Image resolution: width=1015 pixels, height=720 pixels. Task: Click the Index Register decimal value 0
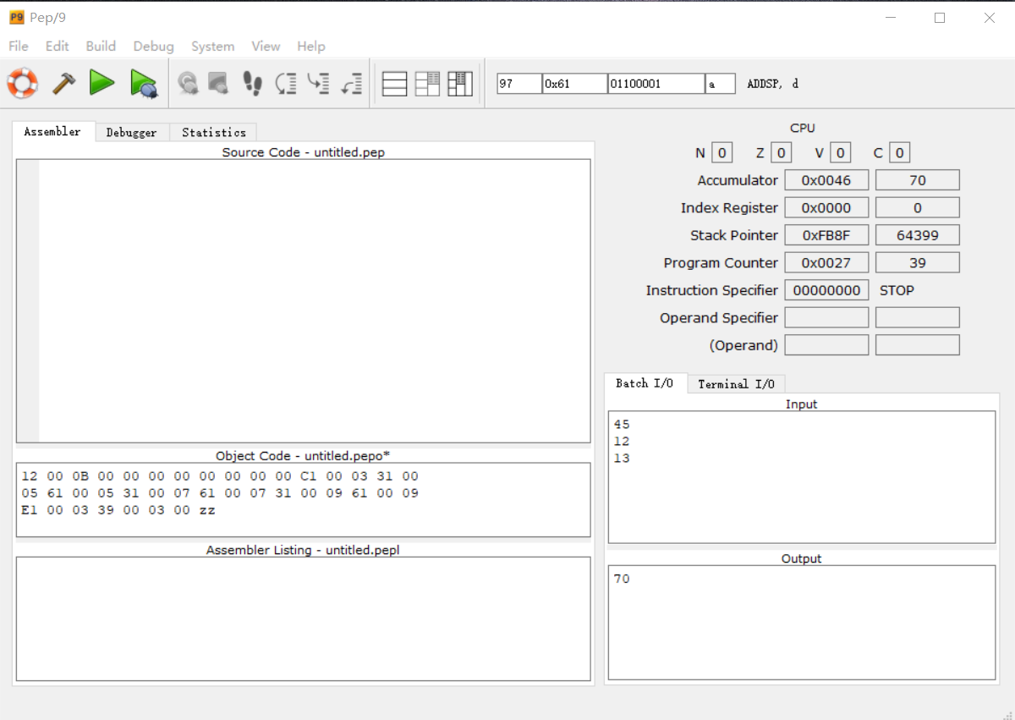918,208
